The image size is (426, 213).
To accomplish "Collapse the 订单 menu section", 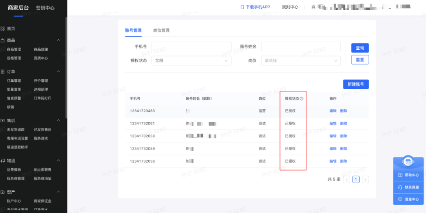I will (x=58, y=71).
